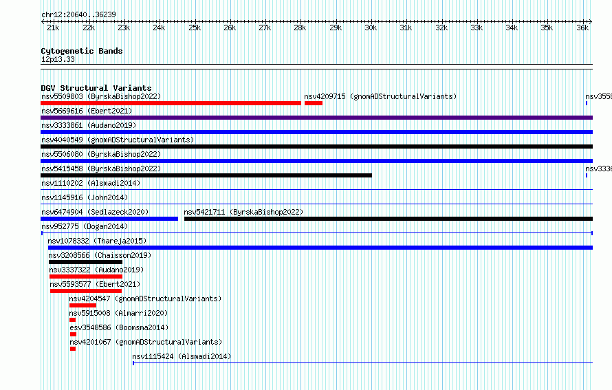Viewport: 612px width, 390px height.
Task: Click the Cytogenetic Bands track title
Action: pos(82,51)
